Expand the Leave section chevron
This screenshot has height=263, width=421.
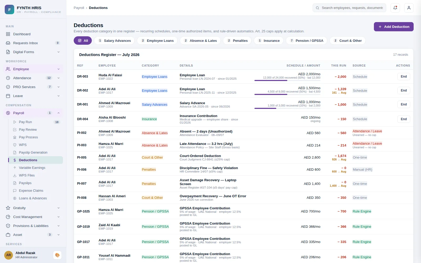(58, 96)
